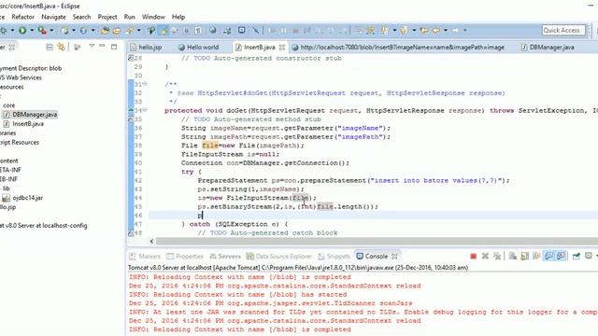Open the Refactor menu

click(x=22, y=17)
